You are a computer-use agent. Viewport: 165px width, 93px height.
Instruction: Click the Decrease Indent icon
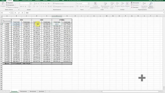49,6
